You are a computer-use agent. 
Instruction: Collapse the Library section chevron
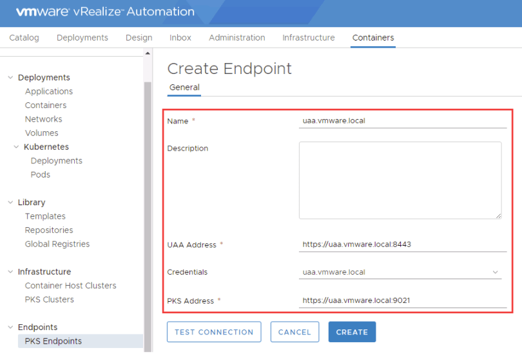click(x=10, y=203)
